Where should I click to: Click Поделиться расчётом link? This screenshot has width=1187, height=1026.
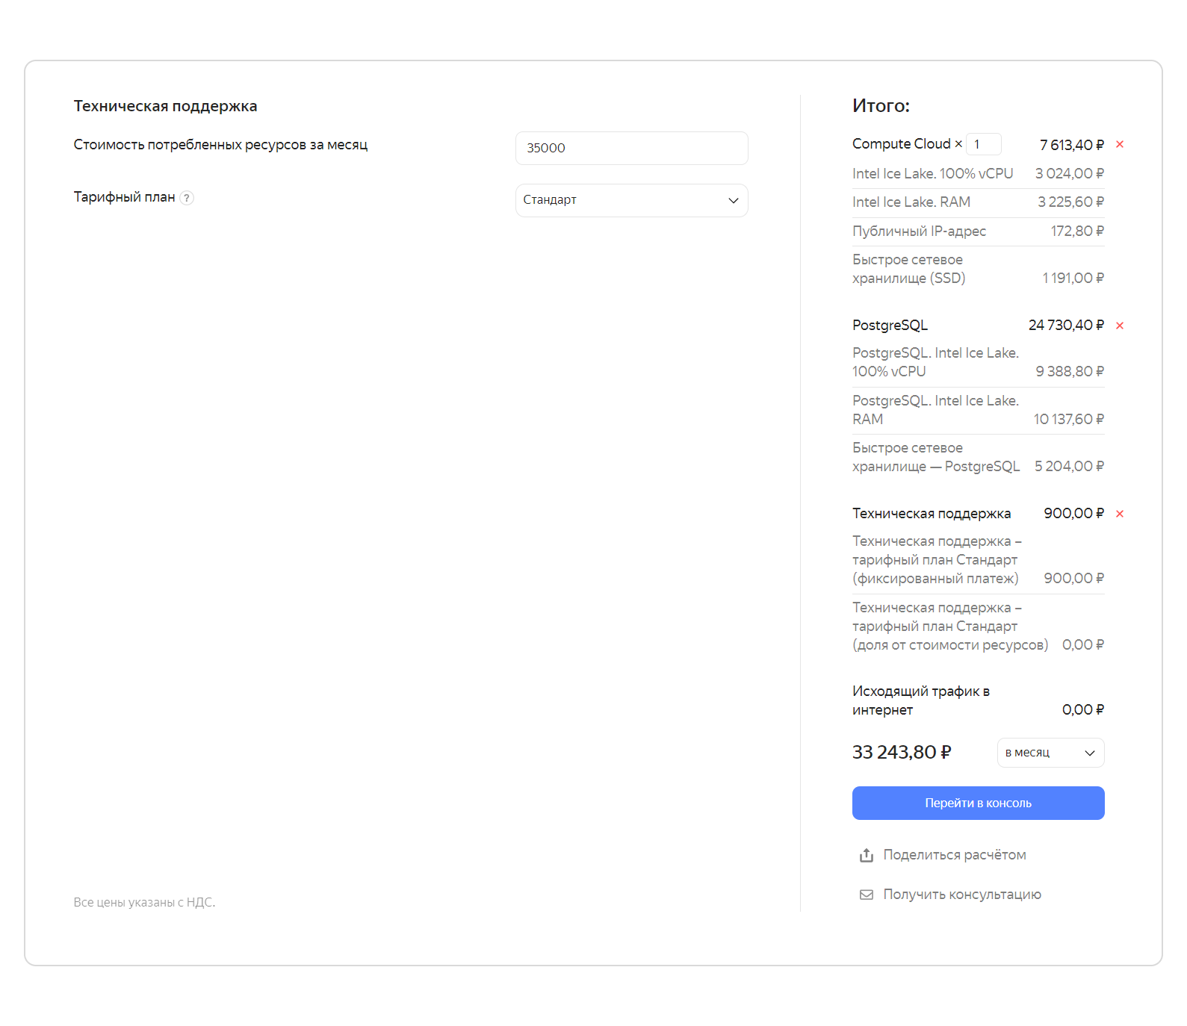click(x=954, y=855)
